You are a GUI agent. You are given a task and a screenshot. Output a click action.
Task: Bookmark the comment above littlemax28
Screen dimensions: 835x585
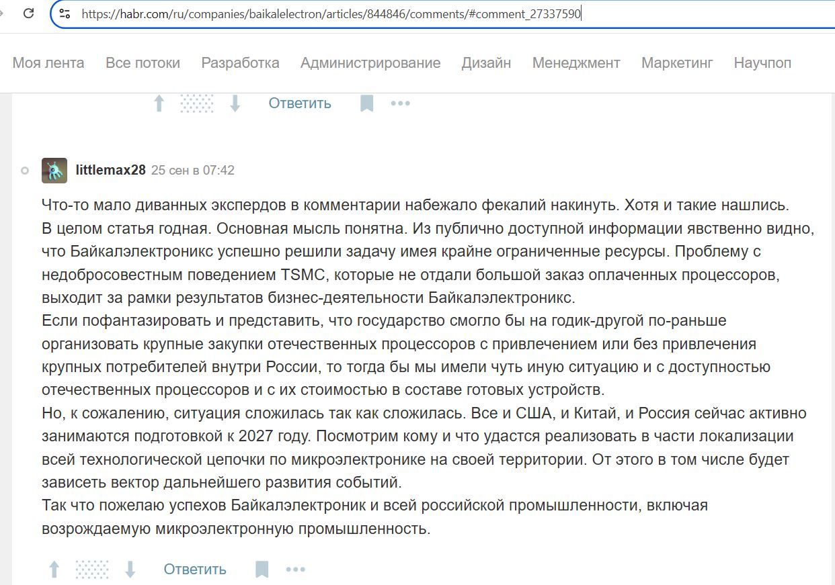(x=366, y=103)
